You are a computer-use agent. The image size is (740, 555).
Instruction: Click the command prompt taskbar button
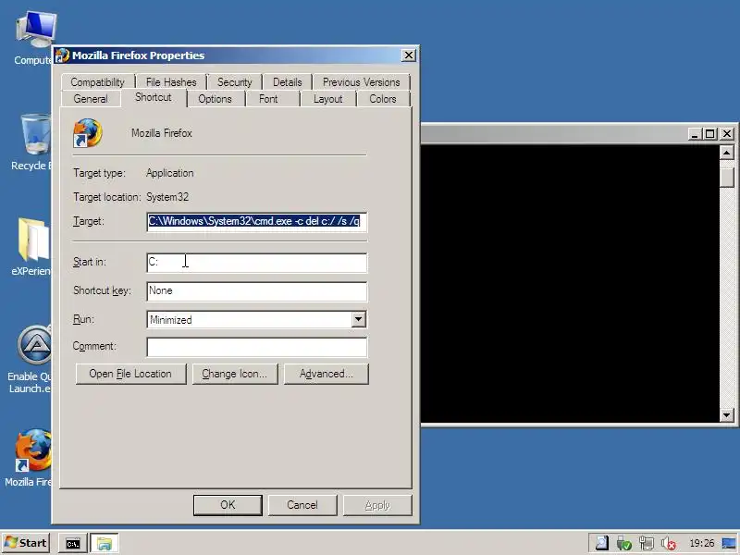click(x=73, y=543)
